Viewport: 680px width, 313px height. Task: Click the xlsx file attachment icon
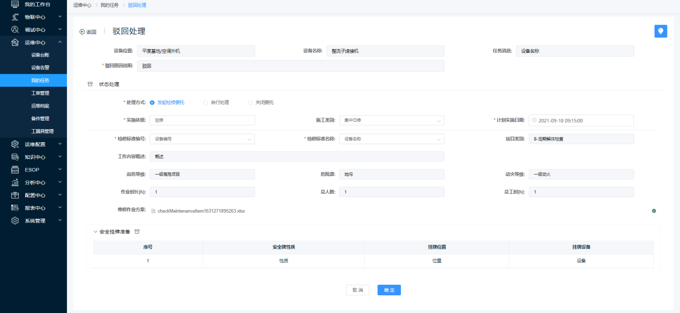pos(153,211)
